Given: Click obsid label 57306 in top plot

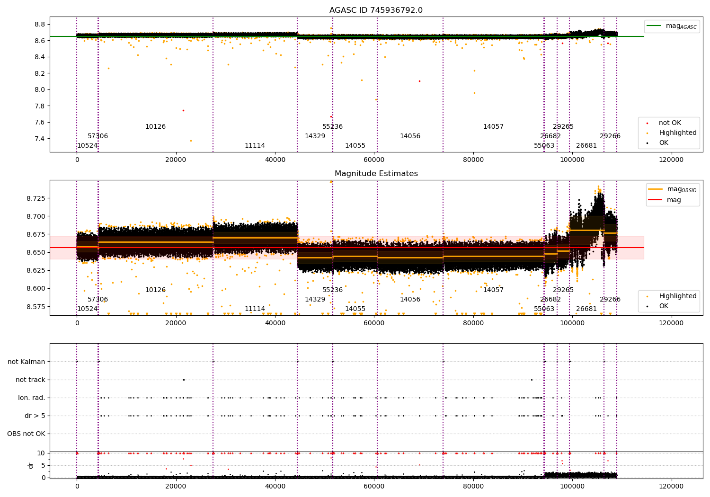Looking at the screenshot, I should pos(98,136).
